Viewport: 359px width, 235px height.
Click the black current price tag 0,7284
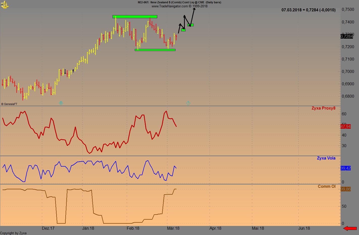click(346, 36)
